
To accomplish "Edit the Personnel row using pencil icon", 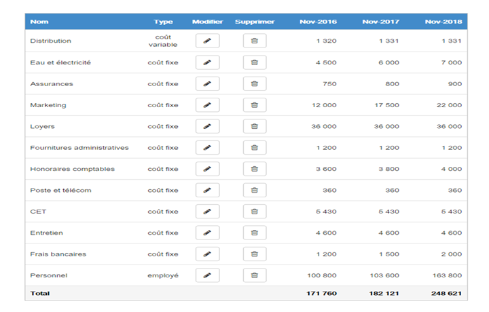I will [x=207, y=275].
